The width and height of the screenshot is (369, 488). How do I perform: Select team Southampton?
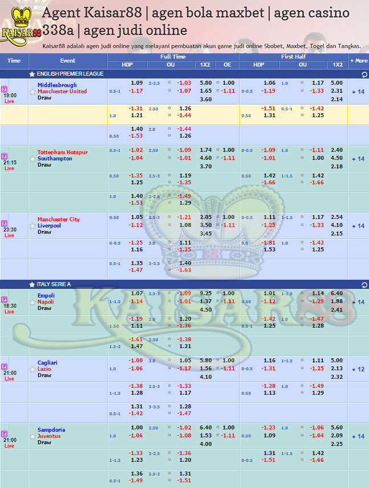pyautogui.click(x=55, y=159)
